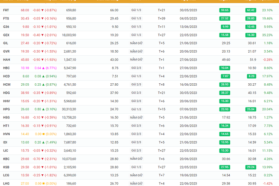Open the HCD ticker
279x186 pixels.
pos(6,76)
